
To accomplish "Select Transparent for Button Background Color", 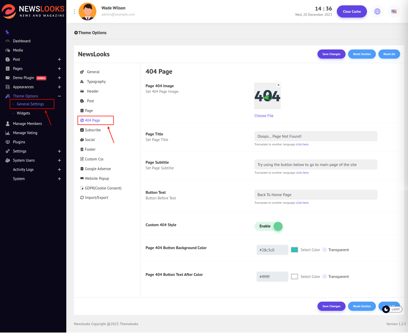I will (x=325, y=250).
